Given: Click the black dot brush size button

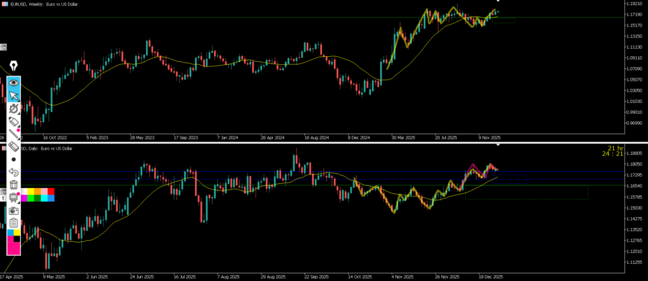Looking at the screenshot, I should coord(13,160).
